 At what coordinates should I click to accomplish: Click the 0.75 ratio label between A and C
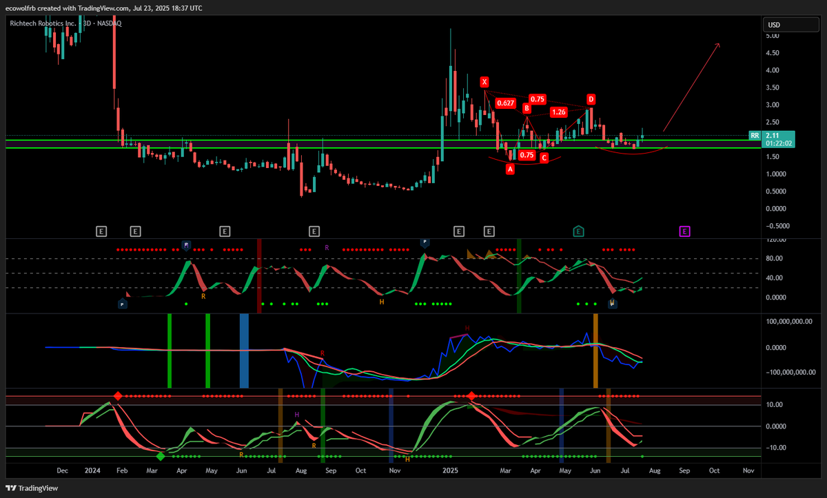coord(527,155)
